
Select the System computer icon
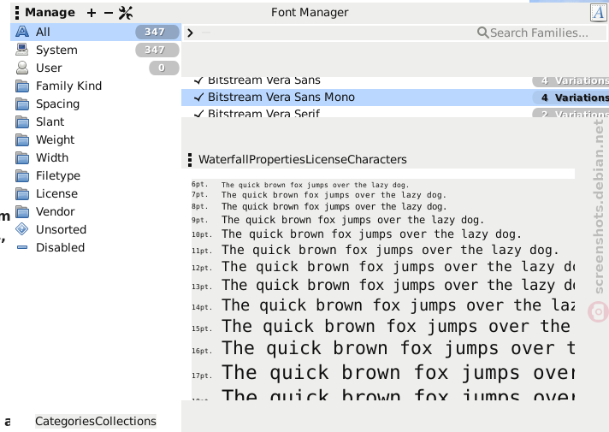(x=22, y=50)
